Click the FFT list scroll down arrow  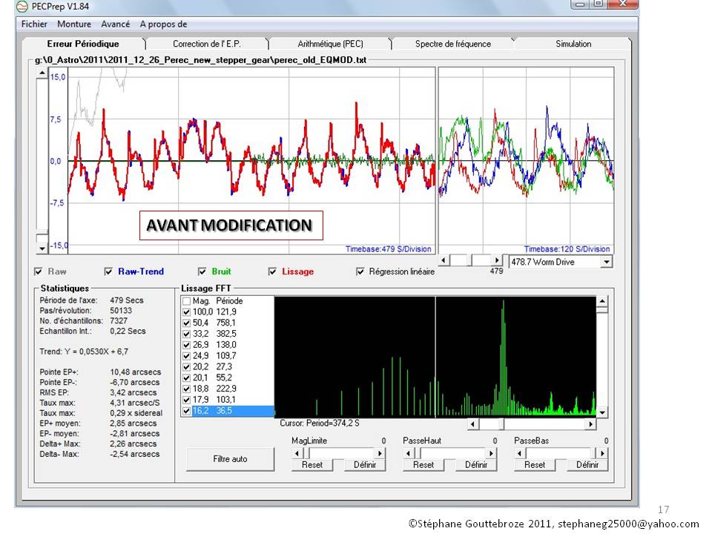coord(602,412)
